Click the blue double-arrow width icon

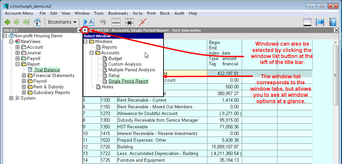tap(320, 22)
